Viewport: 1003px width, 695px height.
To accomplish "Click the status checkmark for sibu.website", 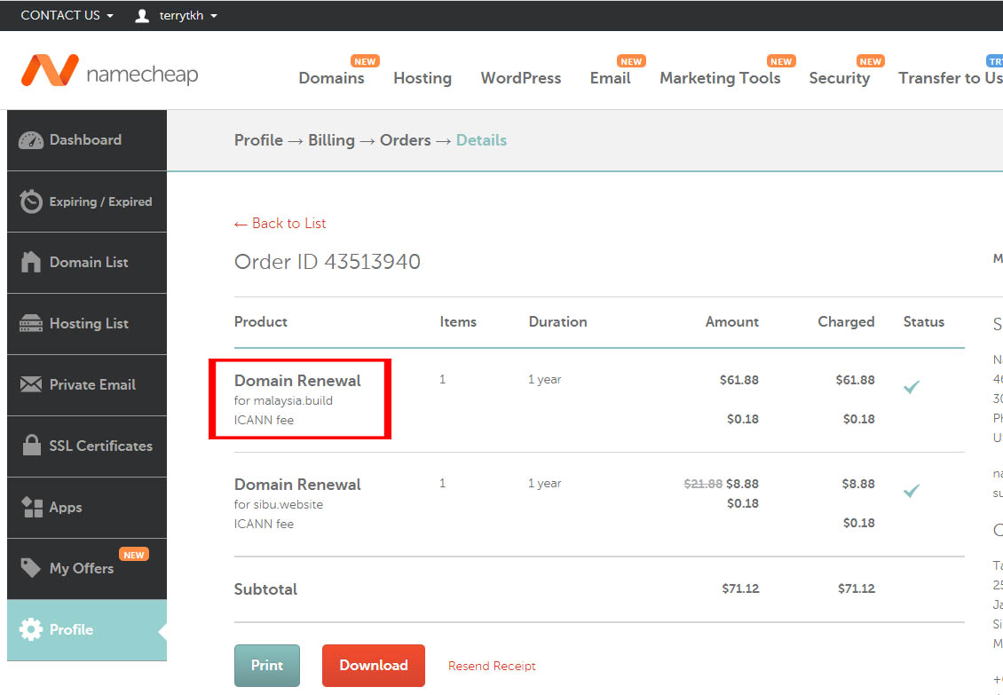I will tap(912, 491).
